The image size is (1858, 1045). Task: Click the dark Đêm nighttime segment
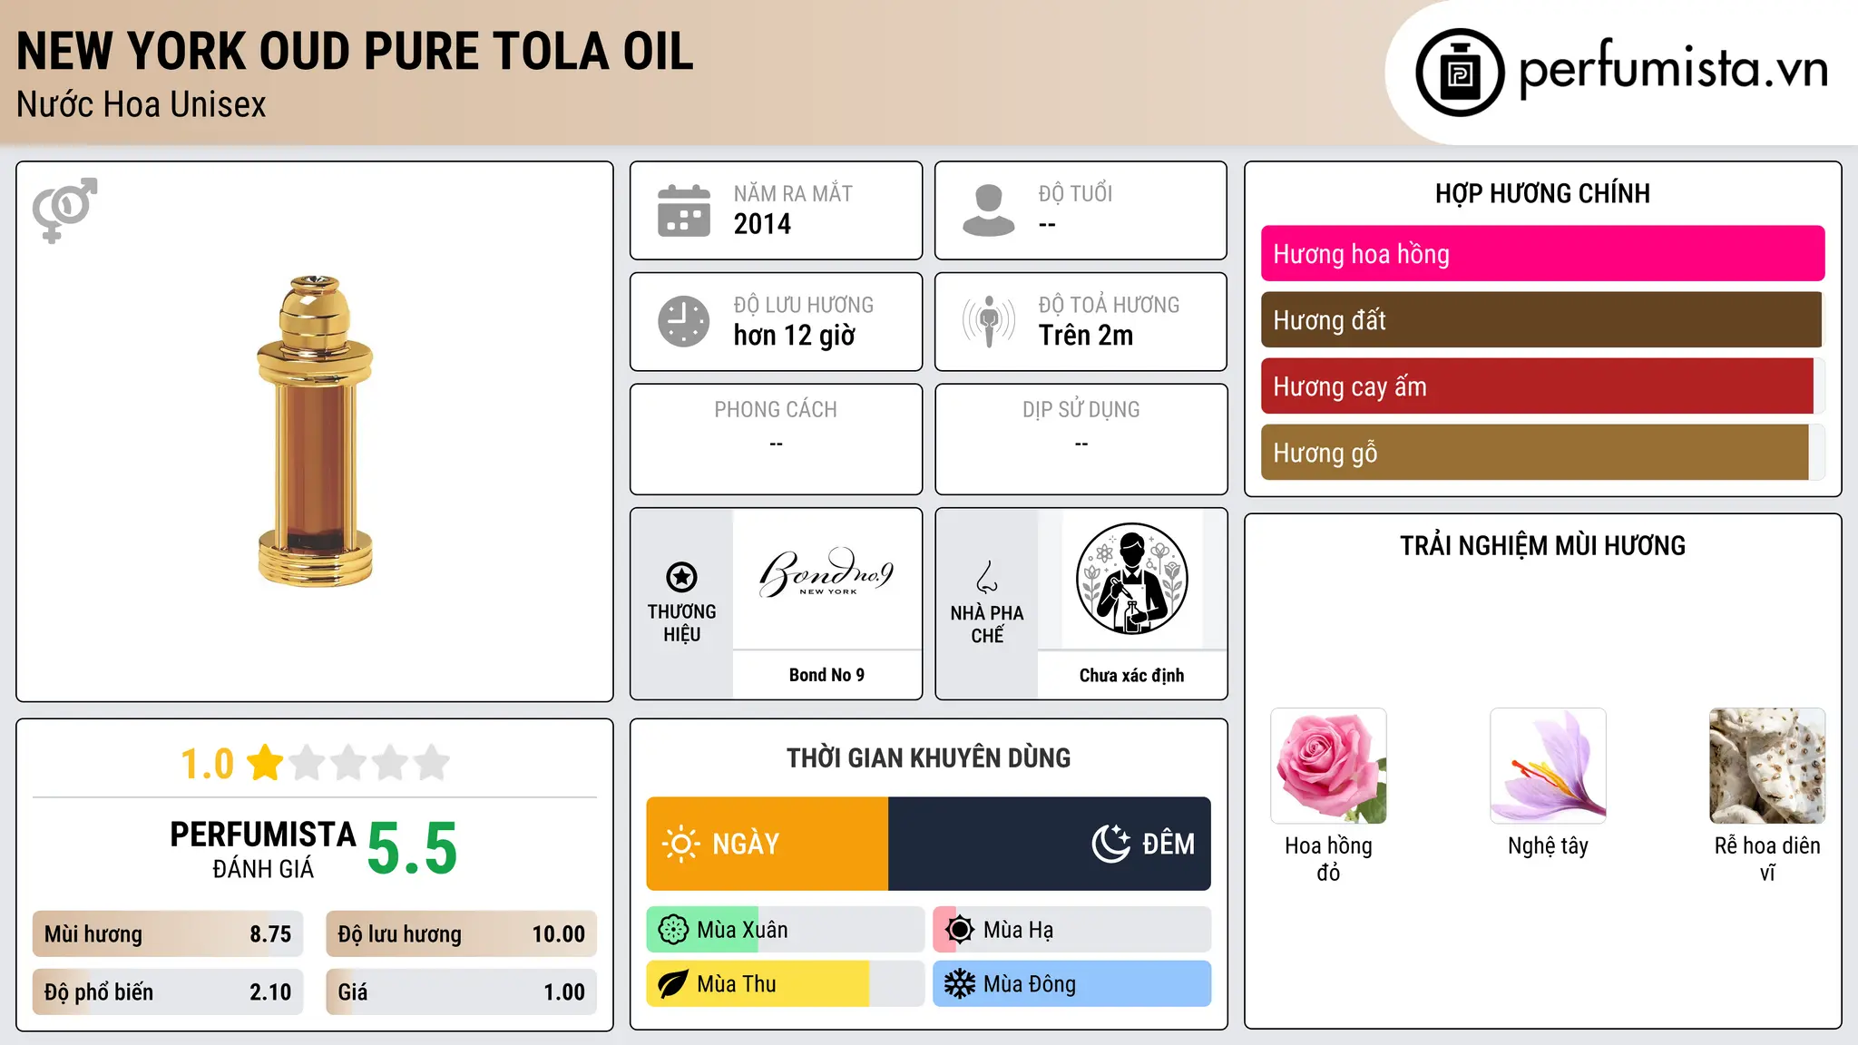pos(1050,844)
